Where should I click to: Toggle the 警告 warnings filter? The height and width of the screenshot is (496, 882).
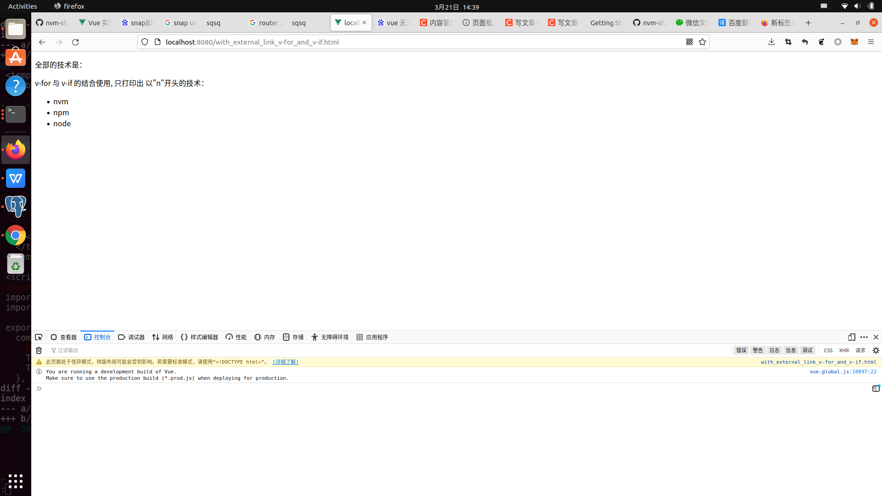point(758,350)
